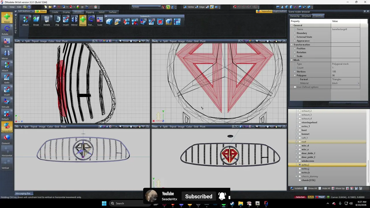This screenshot has height=208, width=370.
Task: Toggle visibility checkbox for steeringwheel
Action: 300,122
